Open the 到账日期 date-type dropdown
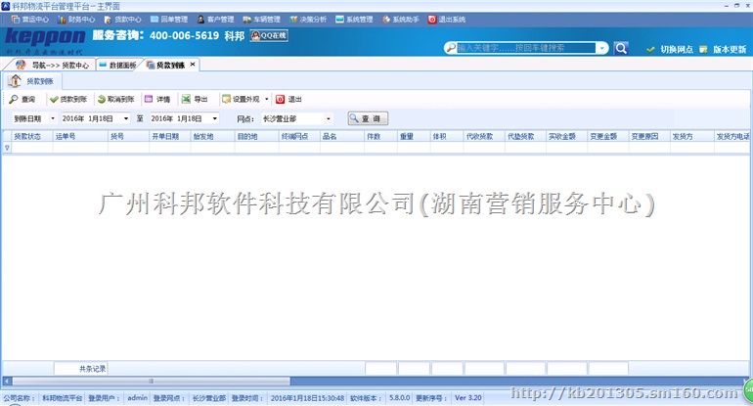Screen dimensions: 753x406 tap(53, 118)
